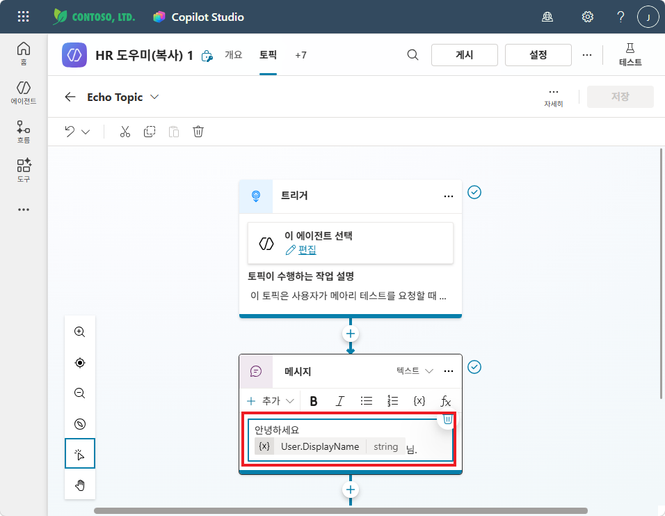This screenshot has width=665, height=516.
Task: Open the header ellipsis next to 설정
Action: click(587, 55)
